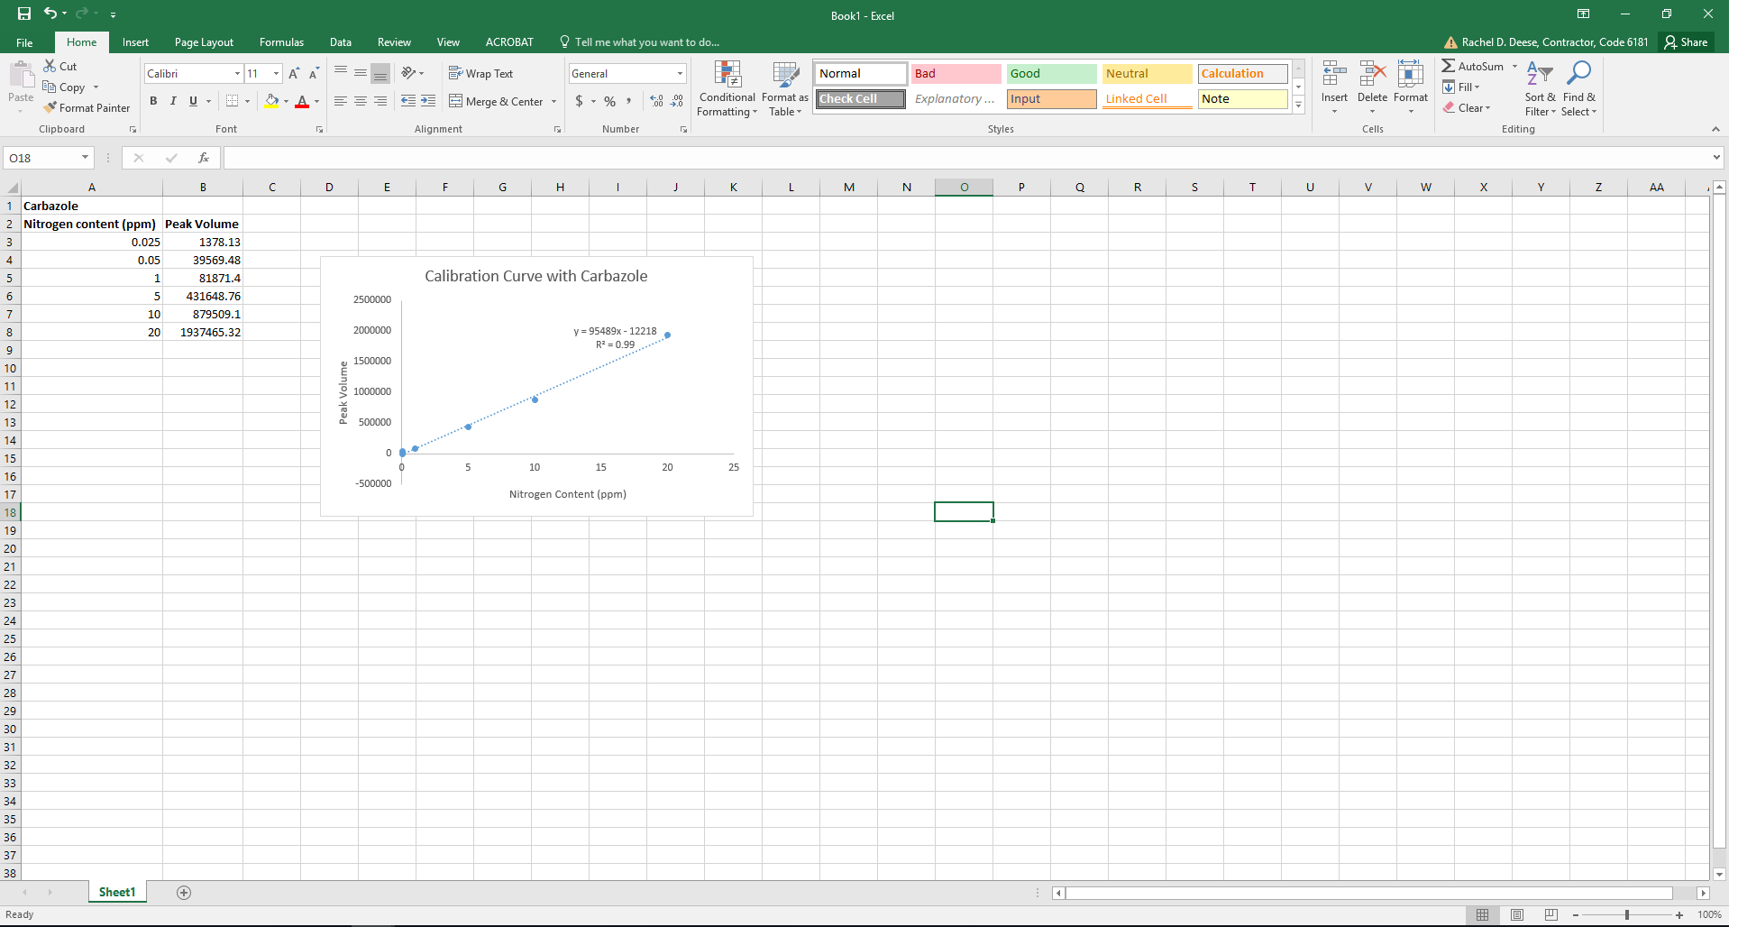Select the Calibration Curve chart title
This screenshot has width=1738, height=927.
point(535,277)
